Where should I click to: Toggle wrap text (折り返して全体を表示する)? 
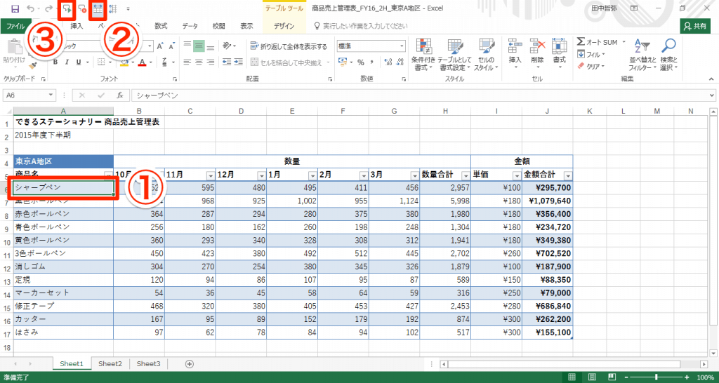[x=289, y=46]
